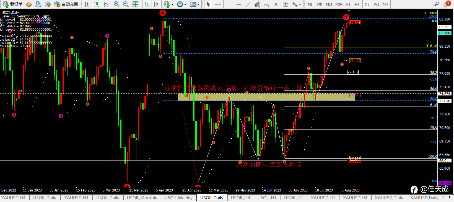Switch timeframe to H4
Image resolution: width=454 pixels, height=202 pixels.
357,4
